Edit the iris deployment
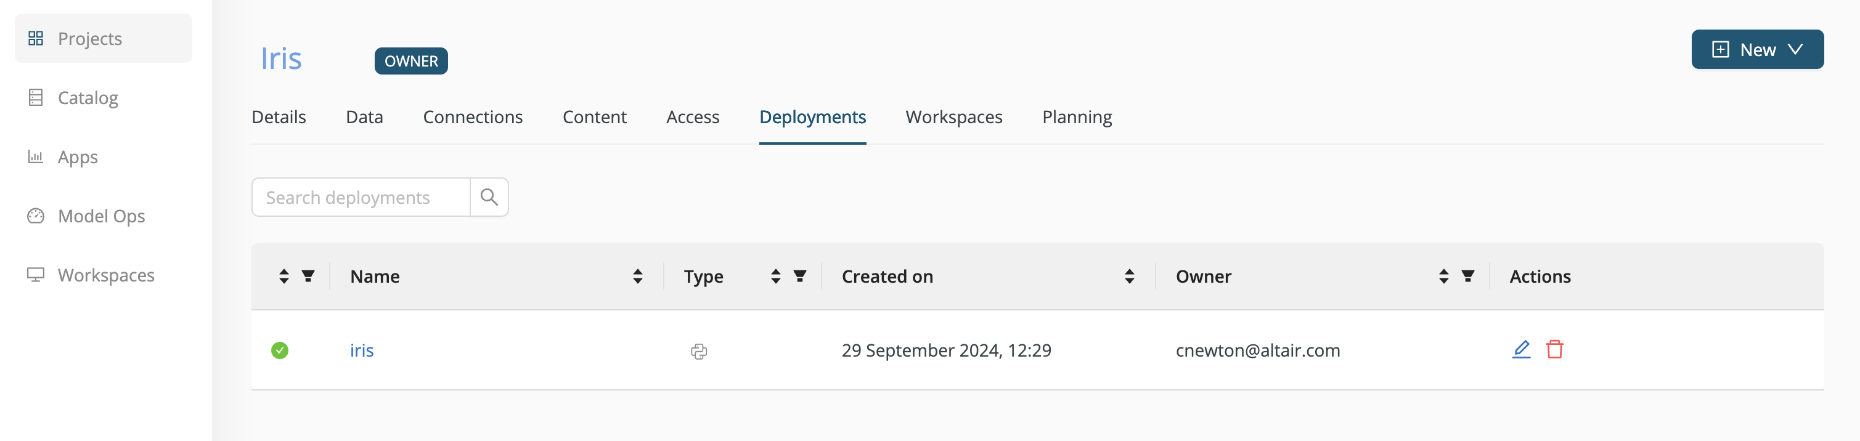 pyautogui.click(x=1522, y=349)
